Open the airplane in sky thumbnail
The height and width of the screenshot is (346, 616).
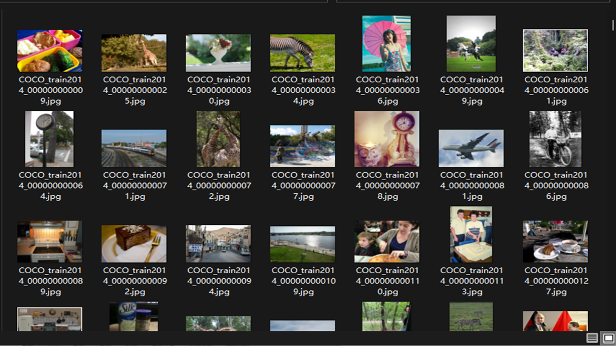(x=471, y=148)
